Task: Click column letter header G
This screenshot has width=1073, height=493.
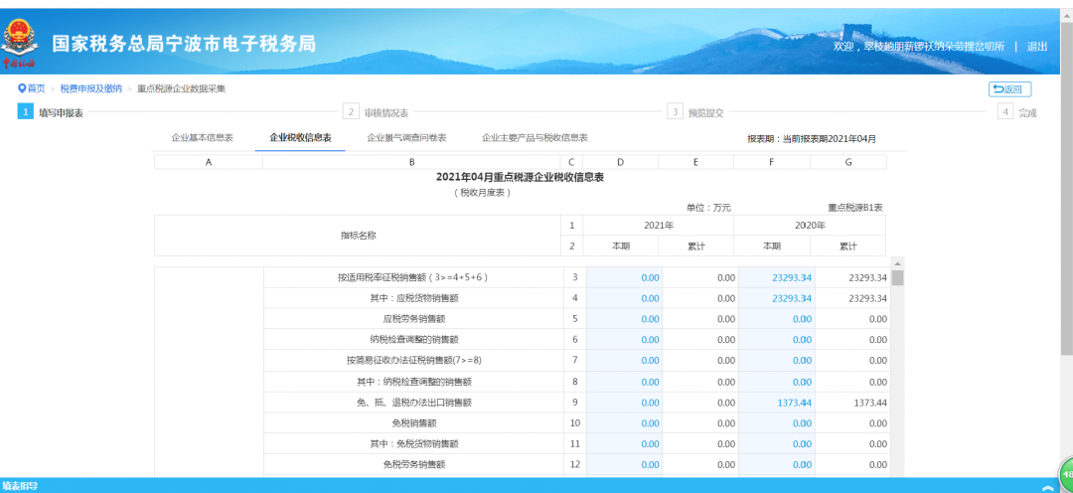Action: [848, 162]
